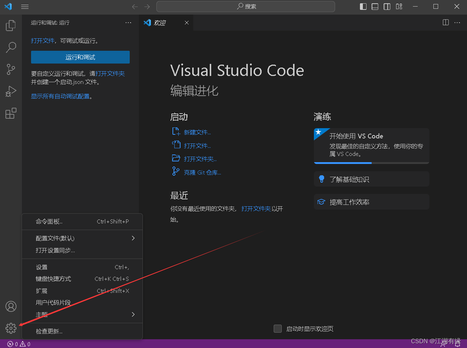Screen dimensions: 467x348
Task: Select 打开设置同步... menu entry
Action: 82,251
